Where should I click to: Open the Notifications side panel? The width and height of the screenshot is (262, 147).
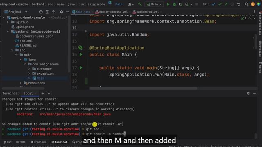point(260,24)
